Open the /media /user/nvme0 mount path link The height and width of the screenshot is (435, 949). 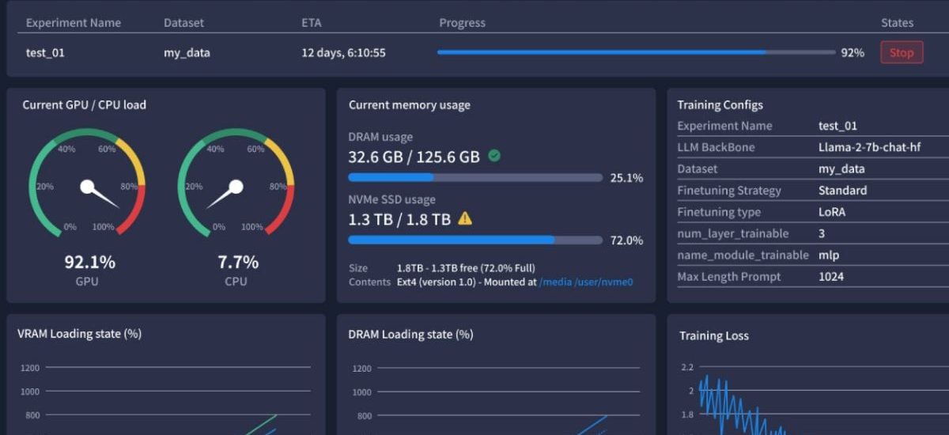pyautogui.click(x=586, y=282)
